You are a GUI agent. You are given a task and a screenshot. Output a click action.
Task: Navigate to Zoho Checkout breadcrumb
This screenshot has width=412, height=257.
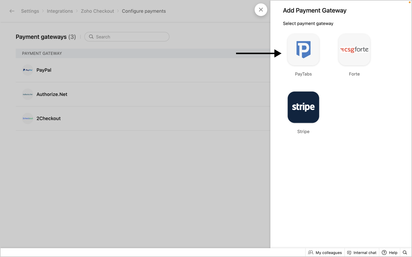point(97,11)
